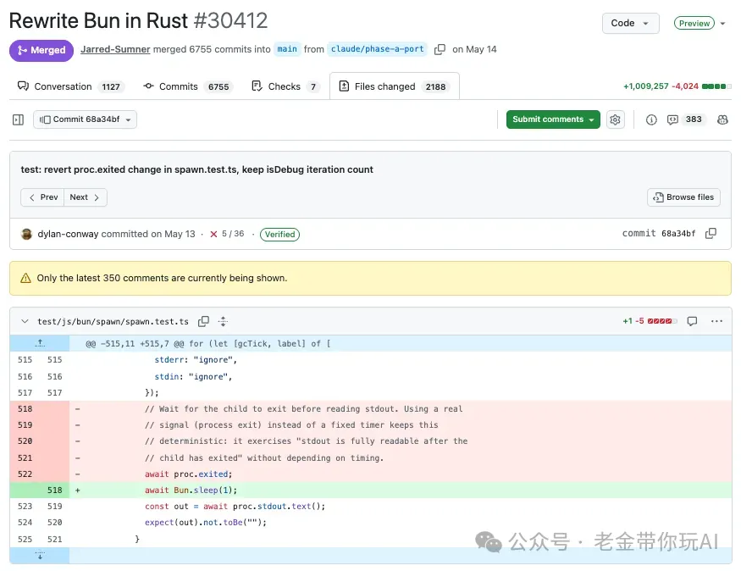Open dylan-conway's avatar

tap(26, 234)
